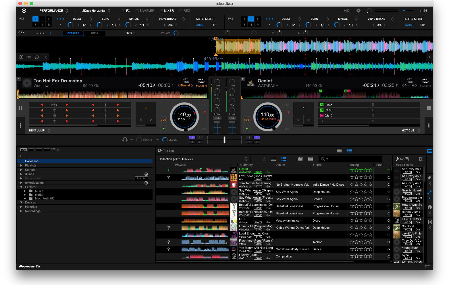The image size is (449, 285).
Task: Sort by Genre column header
Action: click(x=317, y=165)
